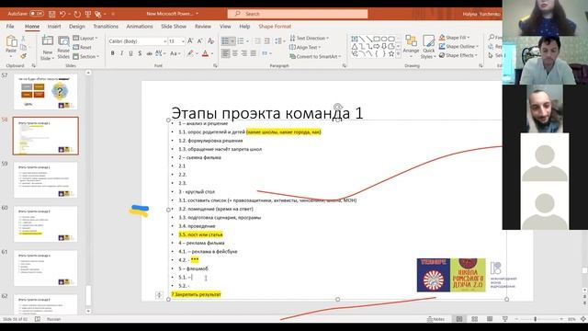Start presentation from beginning icon
The width and height of the screenshot is (588, 331).
tap(88, 14)
